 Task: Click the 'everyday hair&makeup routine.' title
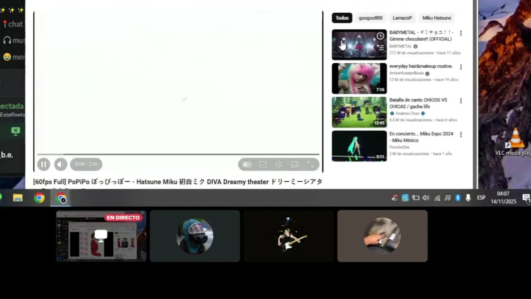(421, 66)
